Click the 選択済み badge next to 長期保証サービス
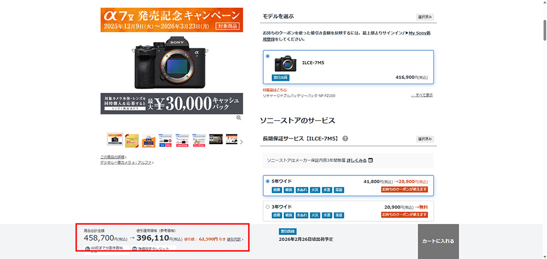This screenshot has width=547, height=259. pos(425,139)
